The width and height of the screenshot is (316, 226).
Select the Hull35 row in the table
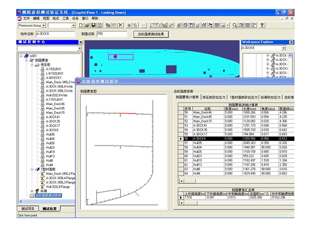[x=197, y=142]
